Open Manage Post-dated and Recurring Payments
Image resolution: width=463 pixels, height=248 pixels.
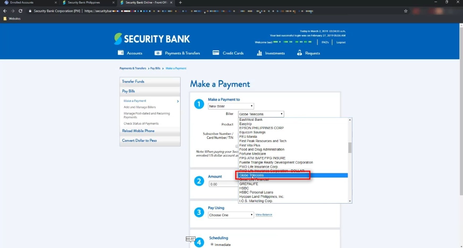[147, 115]
